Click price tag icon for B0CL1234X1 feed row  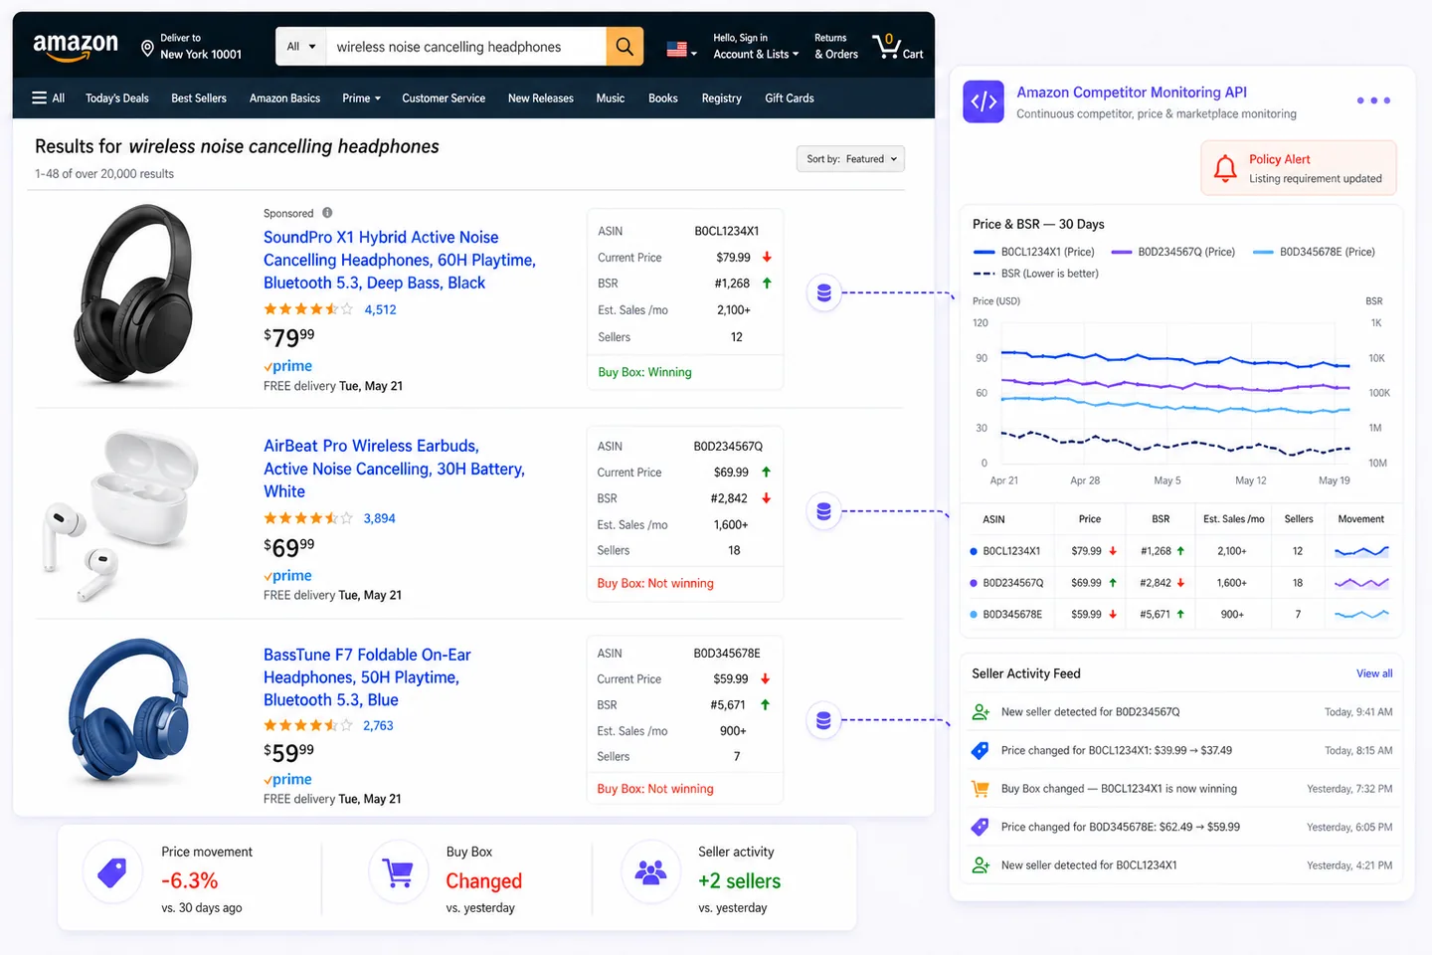pyautogui.click(x=981, y=751)
